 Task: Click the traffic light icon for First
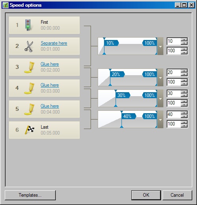[28, 25]
